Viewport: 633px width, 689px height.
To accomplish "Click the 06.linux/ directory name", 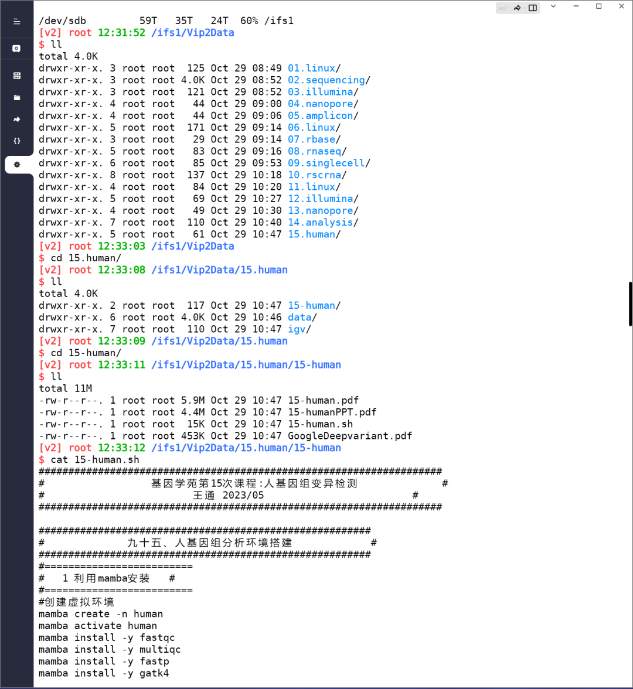I will pos(314,128).
